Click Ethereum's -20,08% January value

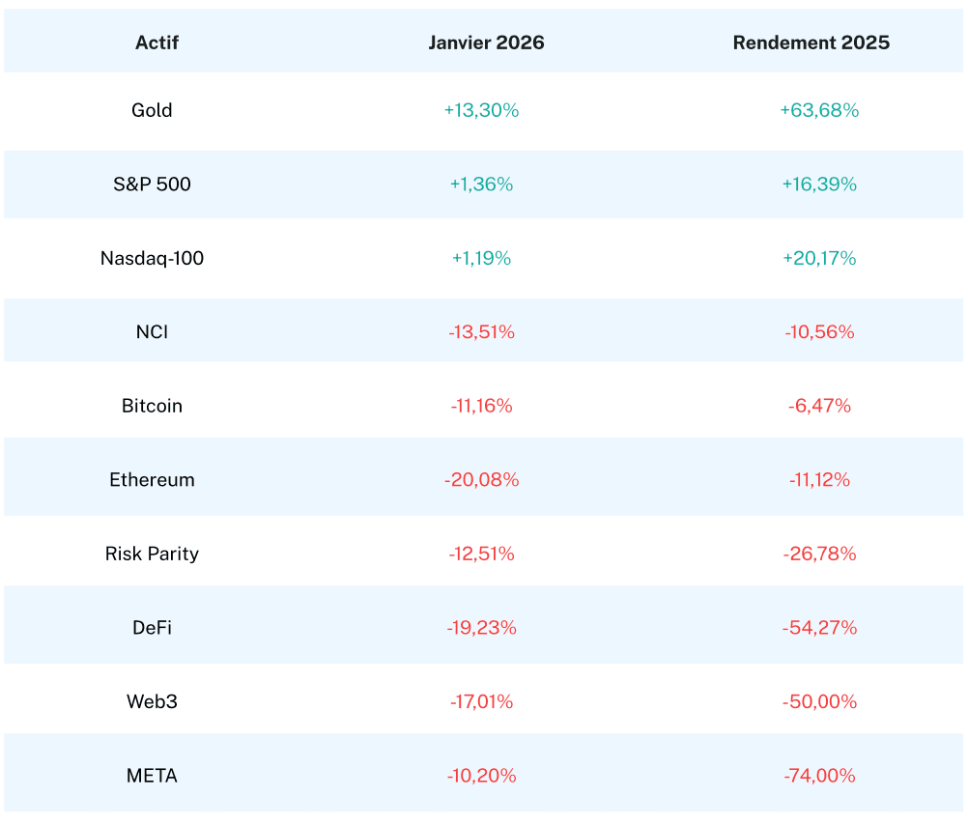point(481,479)
